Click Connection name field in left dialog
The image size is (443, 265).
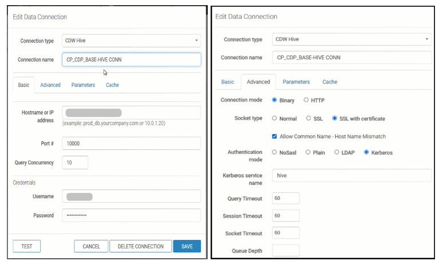(x=132, y=60)
